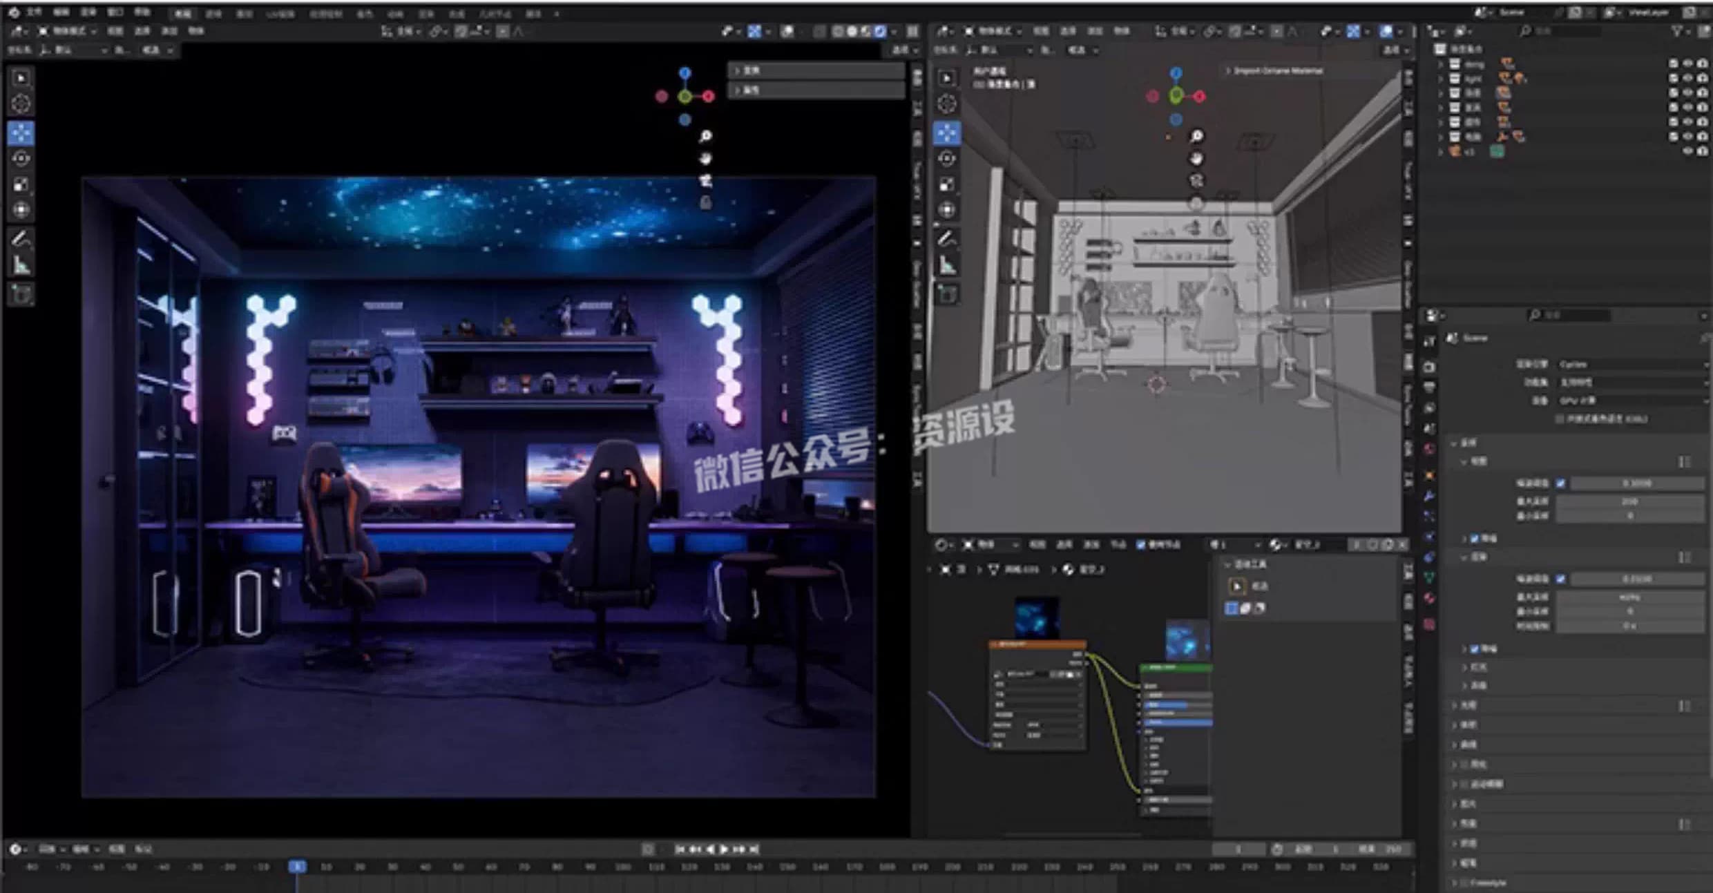Screen dimensions: 1713x893
Task: Jump to the timeline start frame
Action: 680,849
